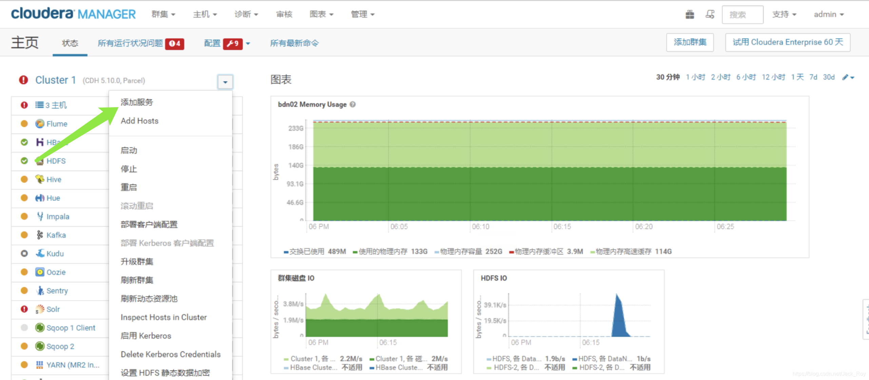Open the Cluster 1 link

(x=56, y=80)
